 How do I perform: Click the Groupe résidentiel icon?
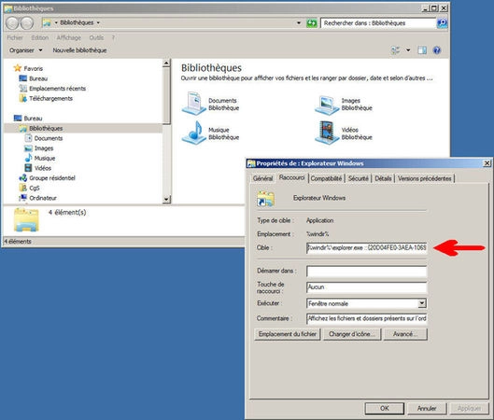[23, 178]
